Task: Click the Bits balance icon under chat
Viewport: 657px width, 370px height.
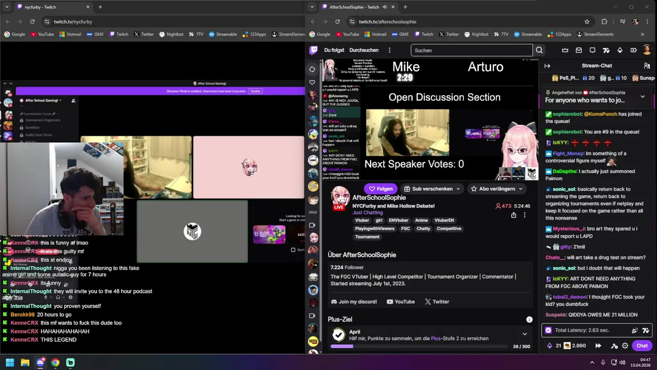Action: click(x=550, y=346)
